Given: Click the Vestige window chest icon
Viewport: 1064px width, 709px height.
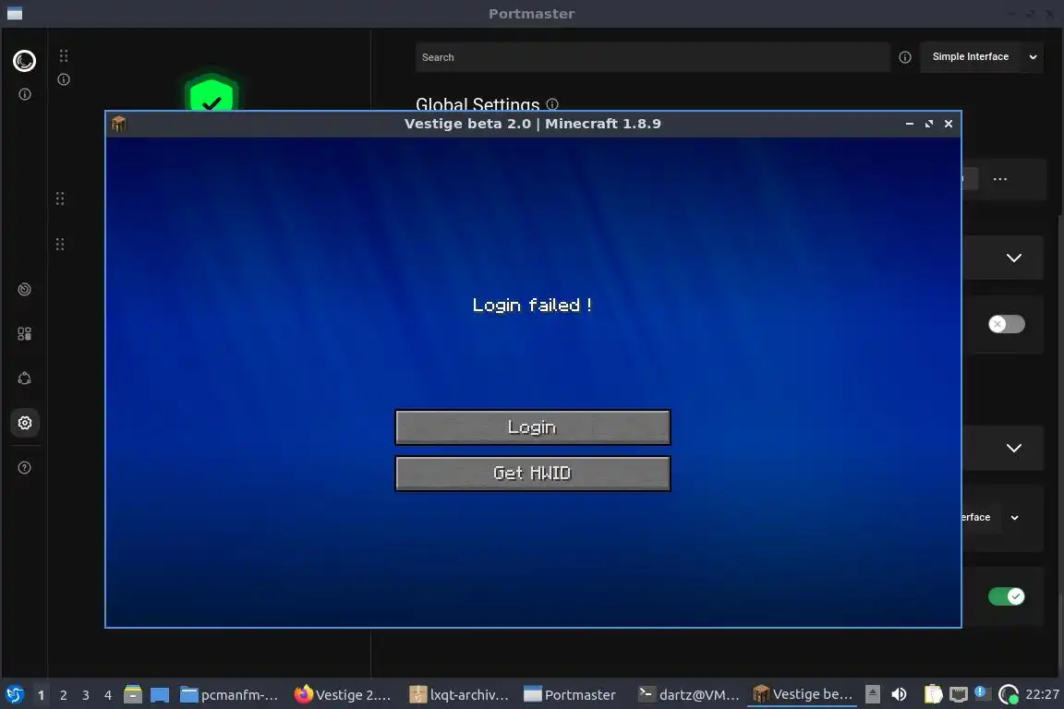Looking at the screenshot, I should (119, 124).
